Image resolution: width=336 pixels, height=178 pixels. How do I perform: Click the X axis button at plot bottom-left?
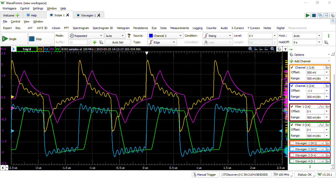coord(3,168)
